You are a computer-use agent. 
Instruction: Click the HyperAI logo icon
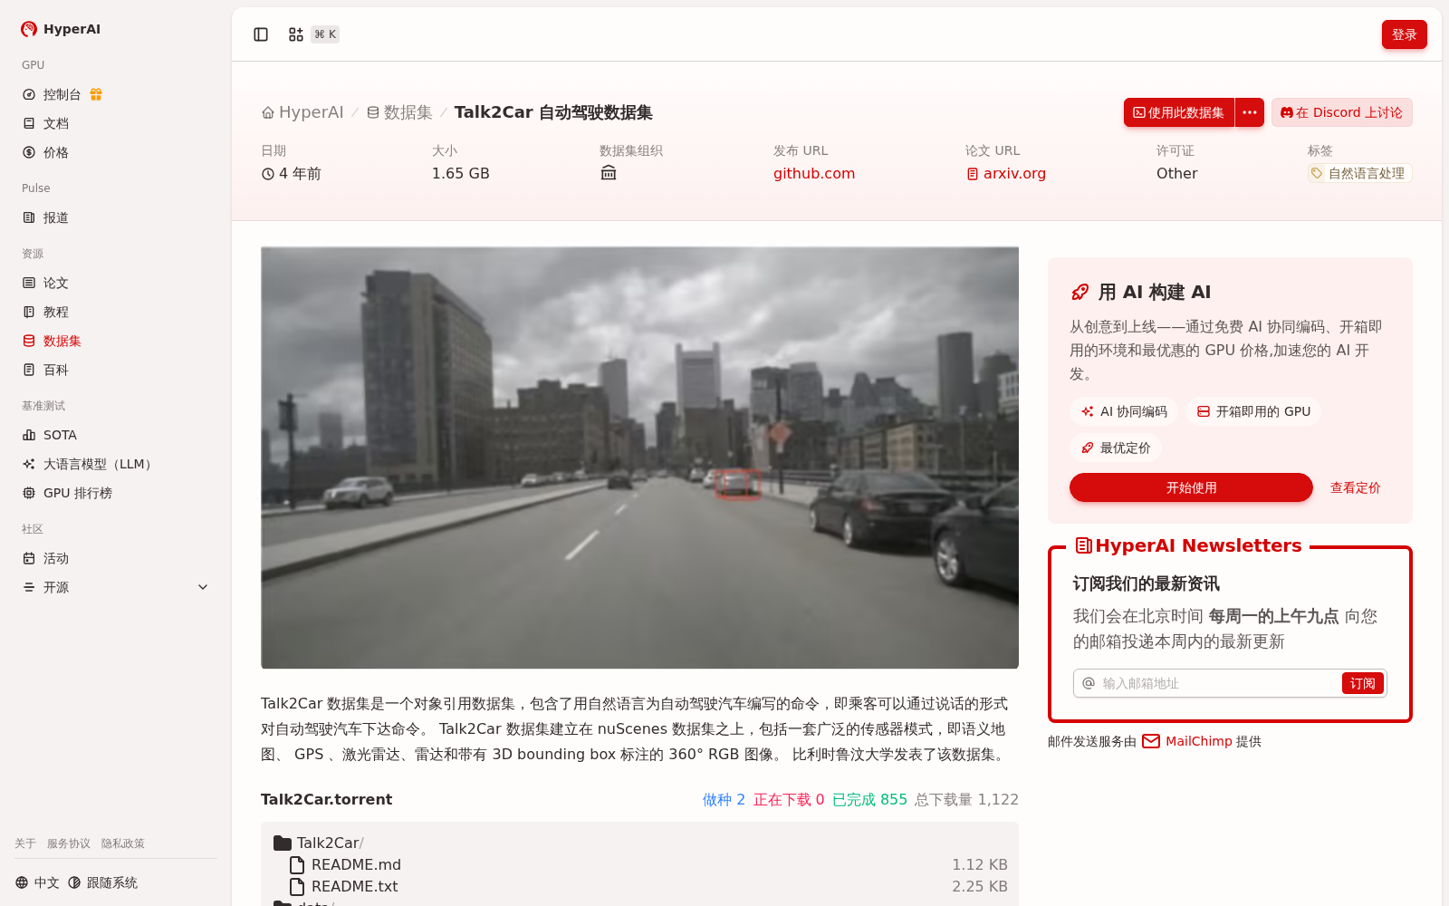click(x=29, y=29)
